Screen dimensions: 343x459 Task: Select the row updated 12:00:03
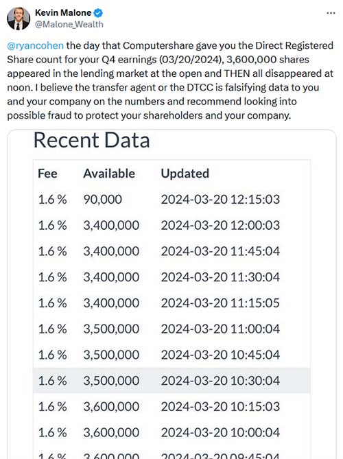click(x=171, y=226)
